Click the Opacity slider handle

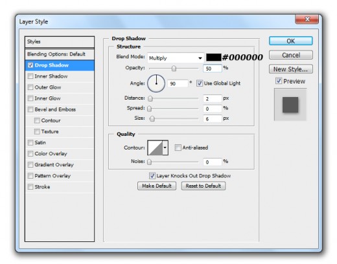(174, 69)
